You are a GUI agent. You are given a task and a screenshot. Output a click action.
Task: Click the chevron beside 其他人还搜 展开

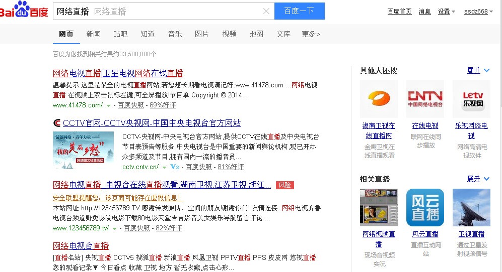(x=486, y=71)
